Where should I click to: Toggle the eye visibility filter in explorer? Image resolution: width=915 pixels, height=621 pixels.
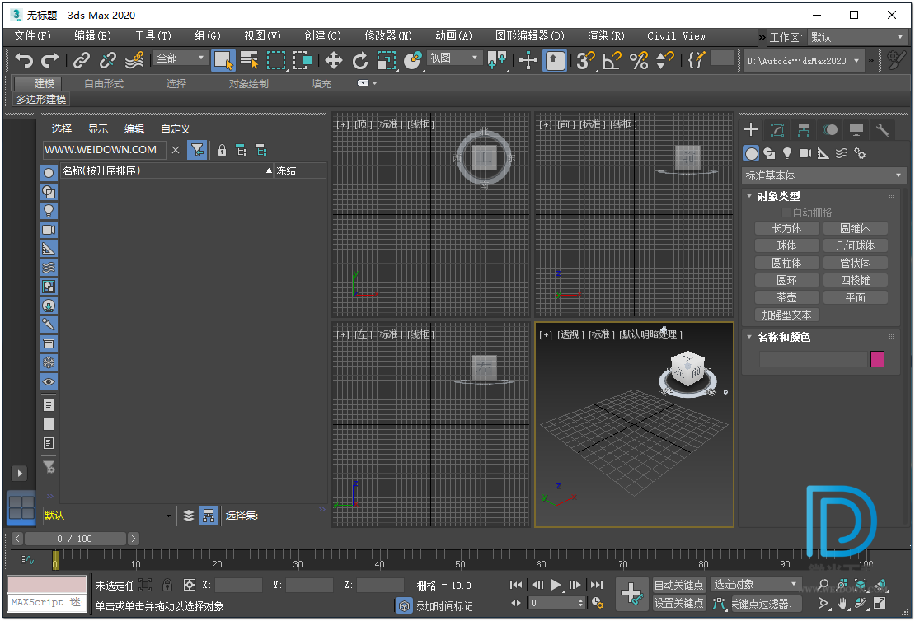click(x=49, y=382)
